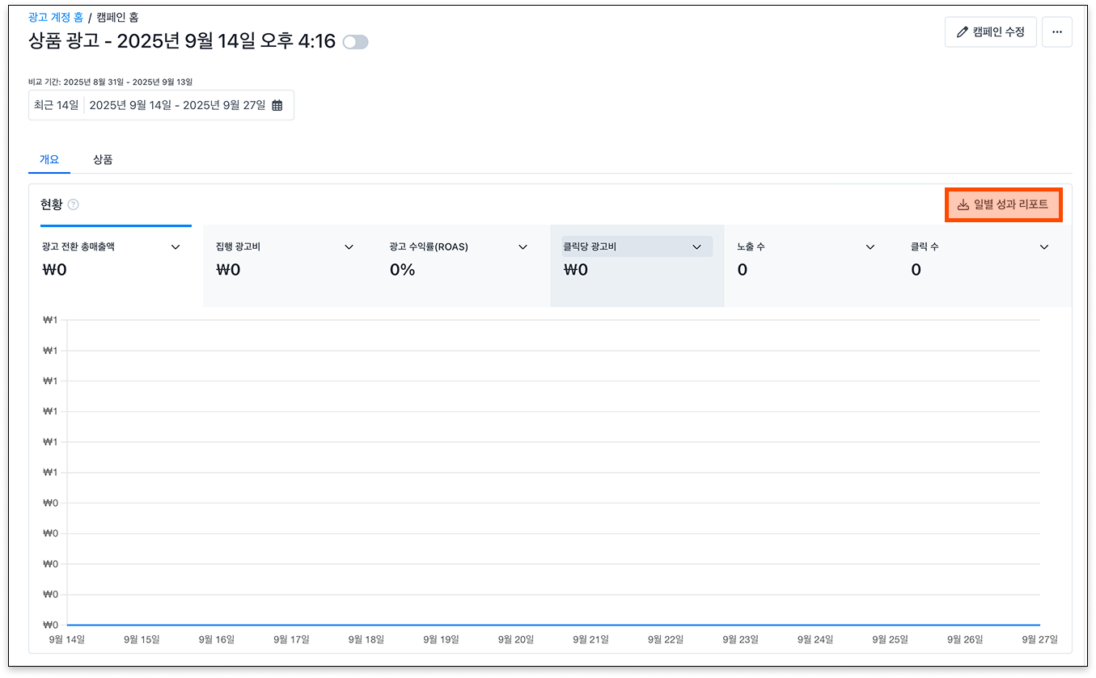
Task: Click the 9월 21일 label on chart axis
Action: coord(590,639)
